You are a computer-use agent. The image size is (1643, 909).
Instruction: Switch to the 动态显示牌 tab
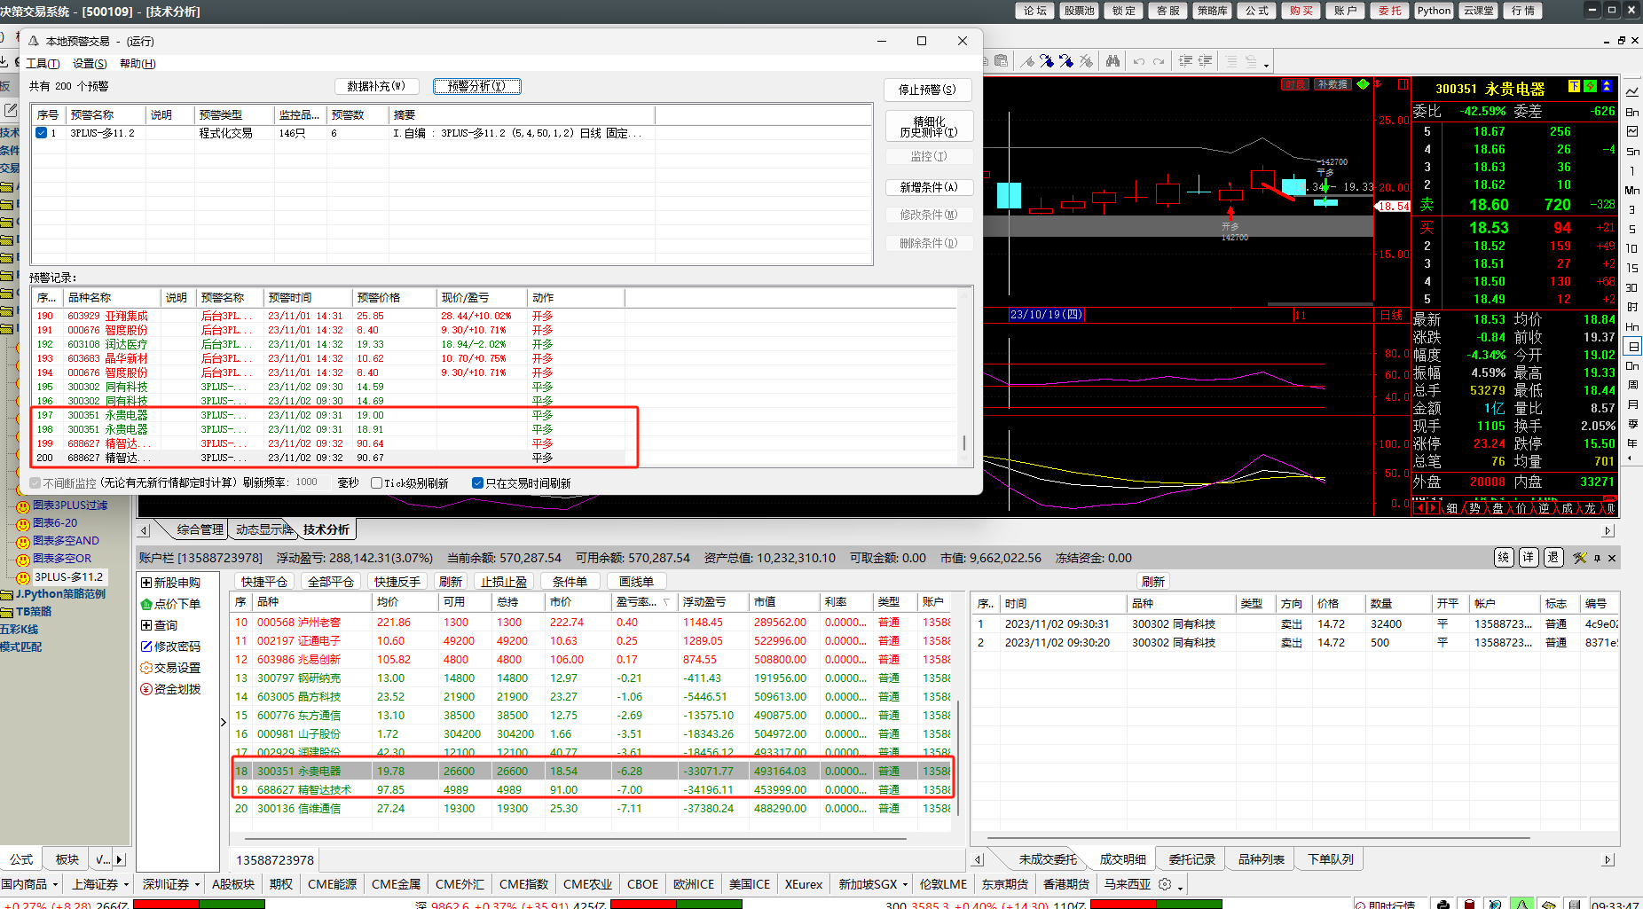[263, 529]
